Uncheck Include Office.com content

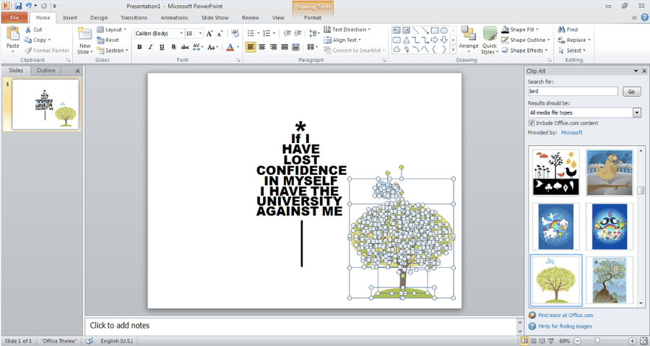tap(531, 123)
